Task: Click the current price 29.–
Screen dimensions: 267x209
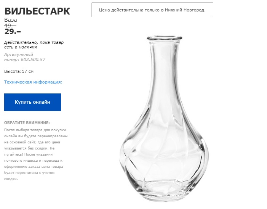Action: click(13, 32)
